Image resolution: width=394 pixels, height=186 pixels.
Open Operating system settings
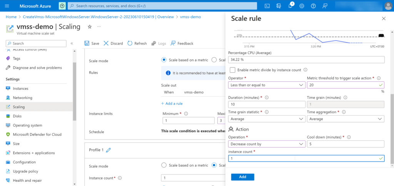click(27, 125)
